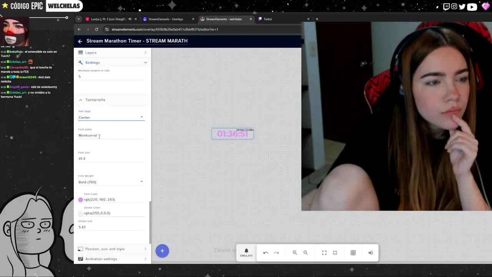Viewport: 492px width, 277px height.
Task: Go back using the editor header arrow
Action: click(x=80, y=41)
